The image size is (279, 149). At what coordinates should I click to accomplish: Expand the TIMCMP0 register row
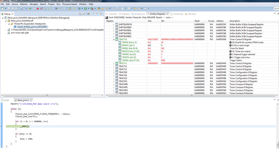pos(114,84)
